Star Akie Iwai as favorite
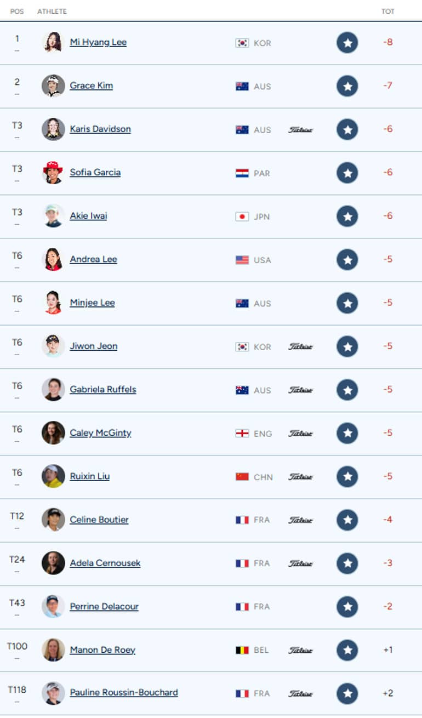Screen dimensions: 422x718 347,216
